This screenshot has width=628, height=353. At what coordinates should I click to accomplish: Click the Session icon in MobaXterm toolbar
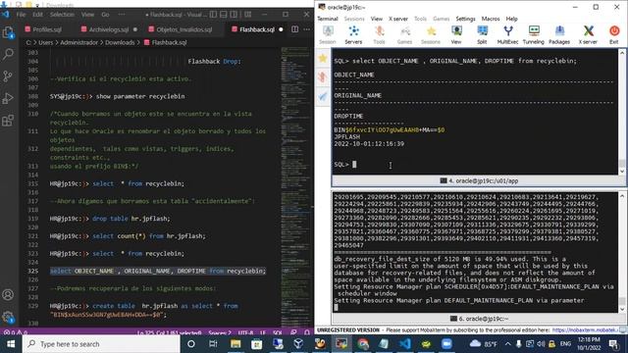pos(328,35)
